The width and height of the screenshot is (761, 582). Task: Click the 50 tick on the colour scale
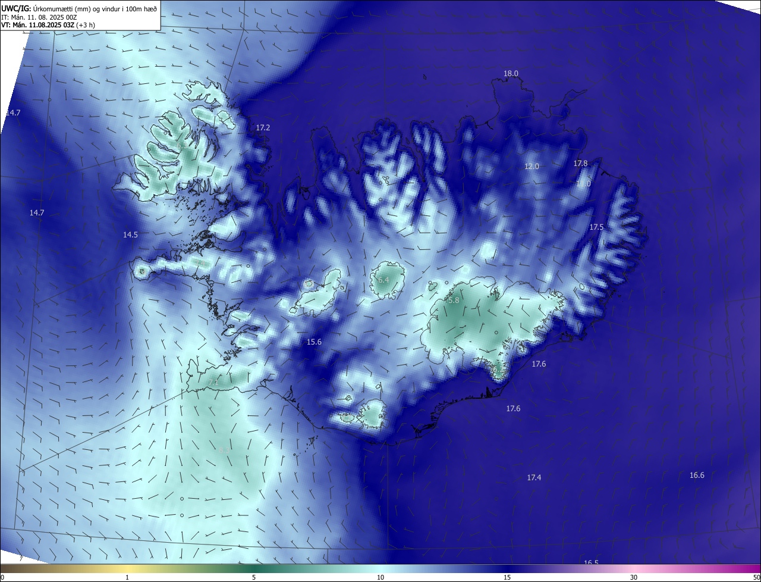pos(756,577)
